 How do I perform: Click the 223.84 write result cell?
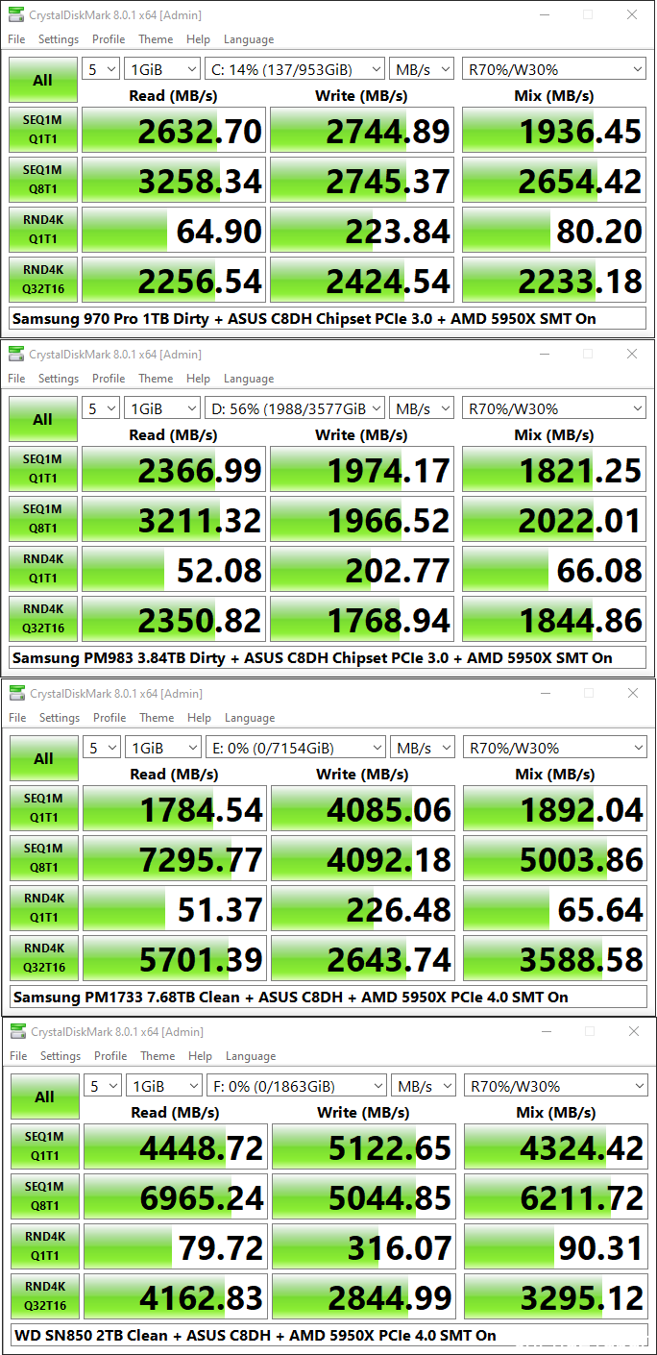(x=362, y=231)
